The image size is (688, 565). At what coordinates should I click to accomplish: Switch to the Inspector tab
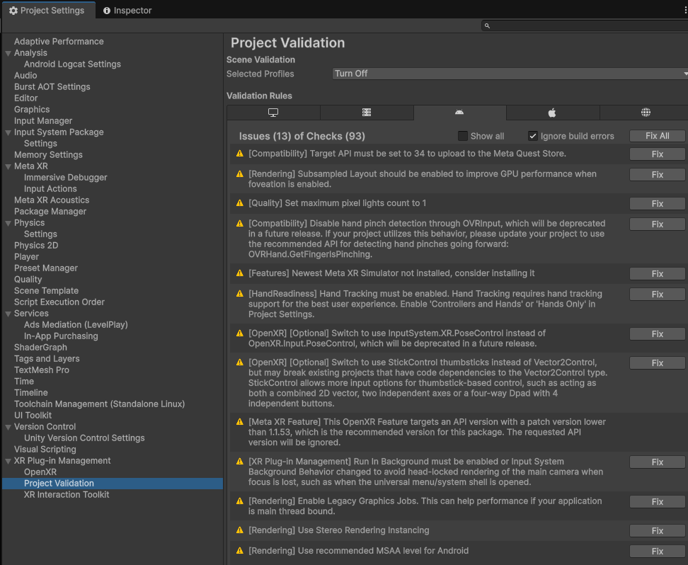click(x=127, y=11)
